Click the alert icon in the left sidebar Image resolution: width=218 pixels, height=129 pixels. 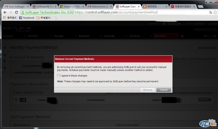coord(5,61)
